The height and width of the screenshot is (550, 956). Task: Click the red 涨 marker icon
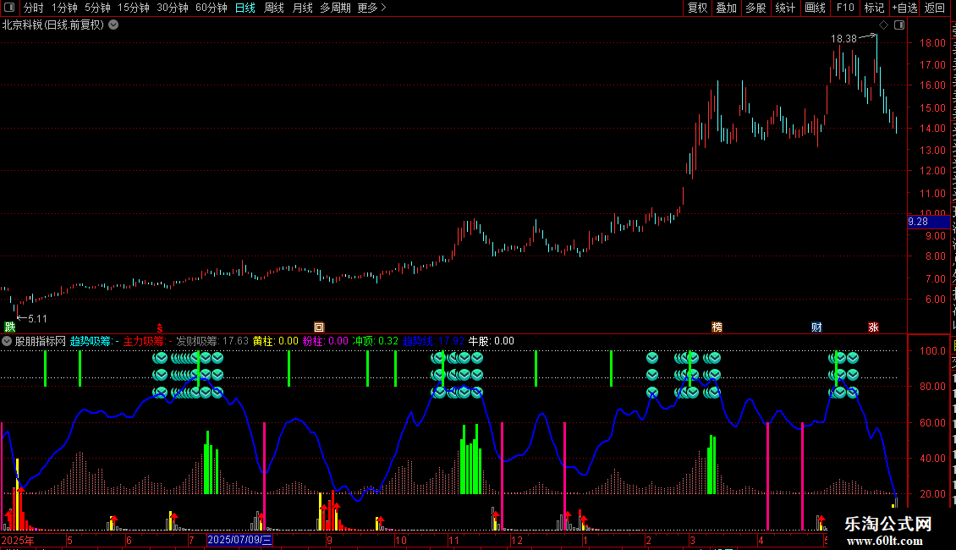873,327
